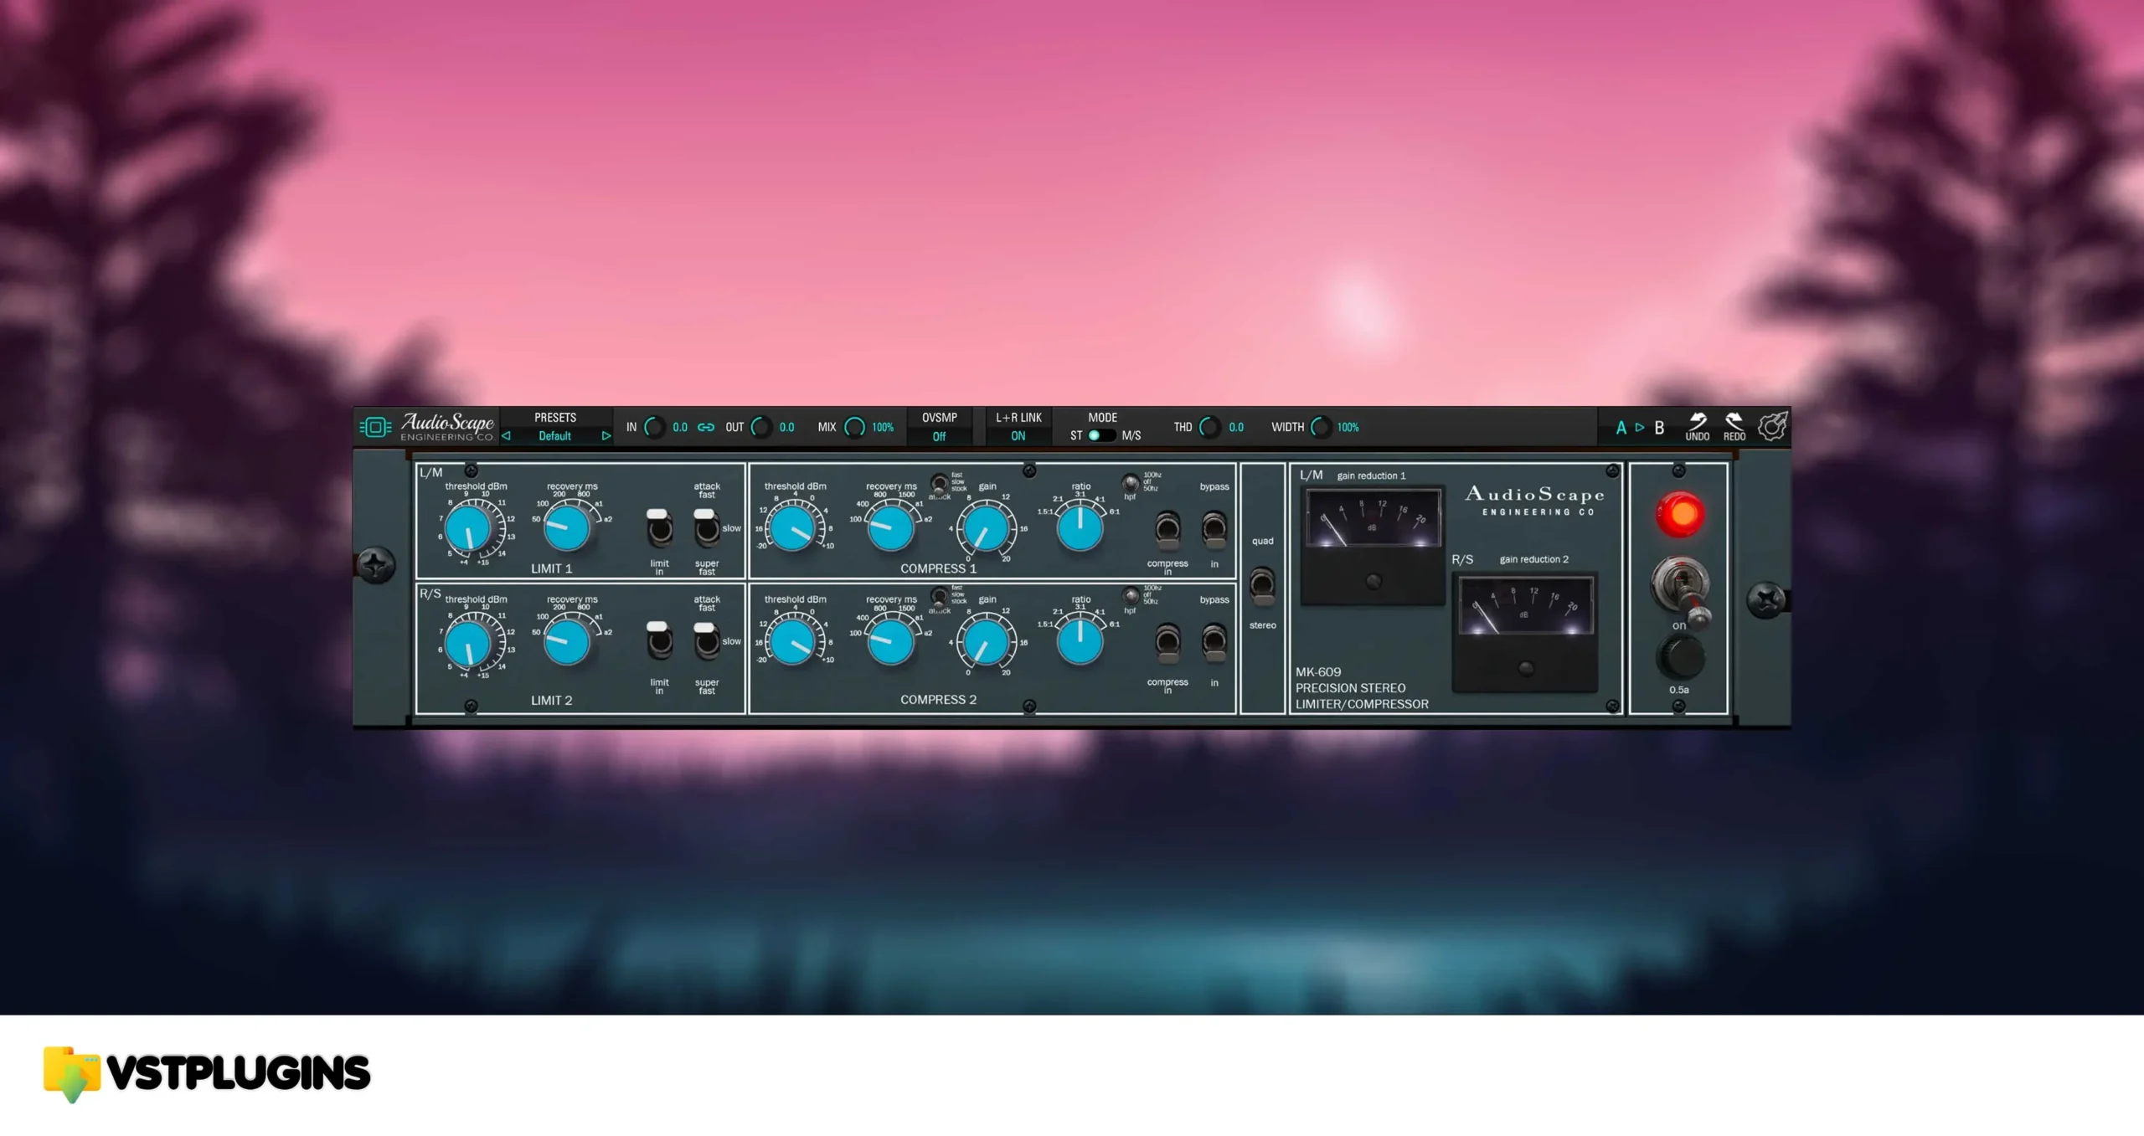Toggle the in/out gain link icon
Image resolution: width=2144 pixels, height=1136 pixels.
tap(706, 427)
